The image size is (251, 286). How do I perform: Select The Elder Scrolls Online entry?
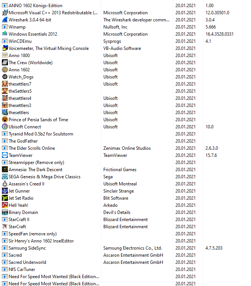point(32,148)
